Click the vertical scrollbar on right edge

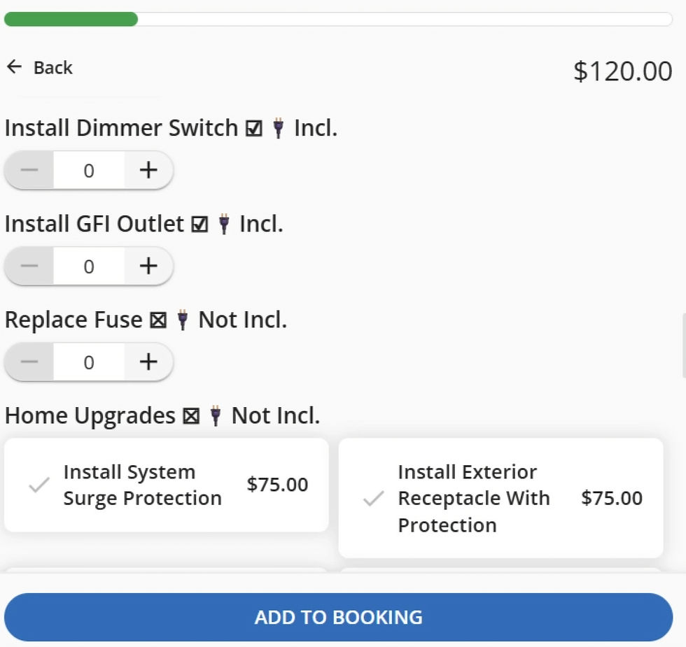683,346
